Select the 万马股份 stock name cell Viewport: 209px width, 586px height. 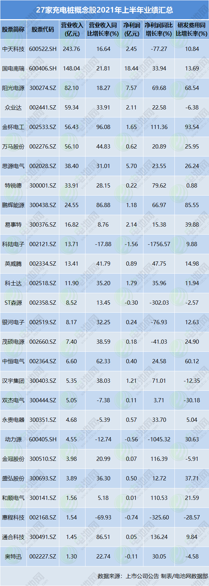tap(13, 146)
